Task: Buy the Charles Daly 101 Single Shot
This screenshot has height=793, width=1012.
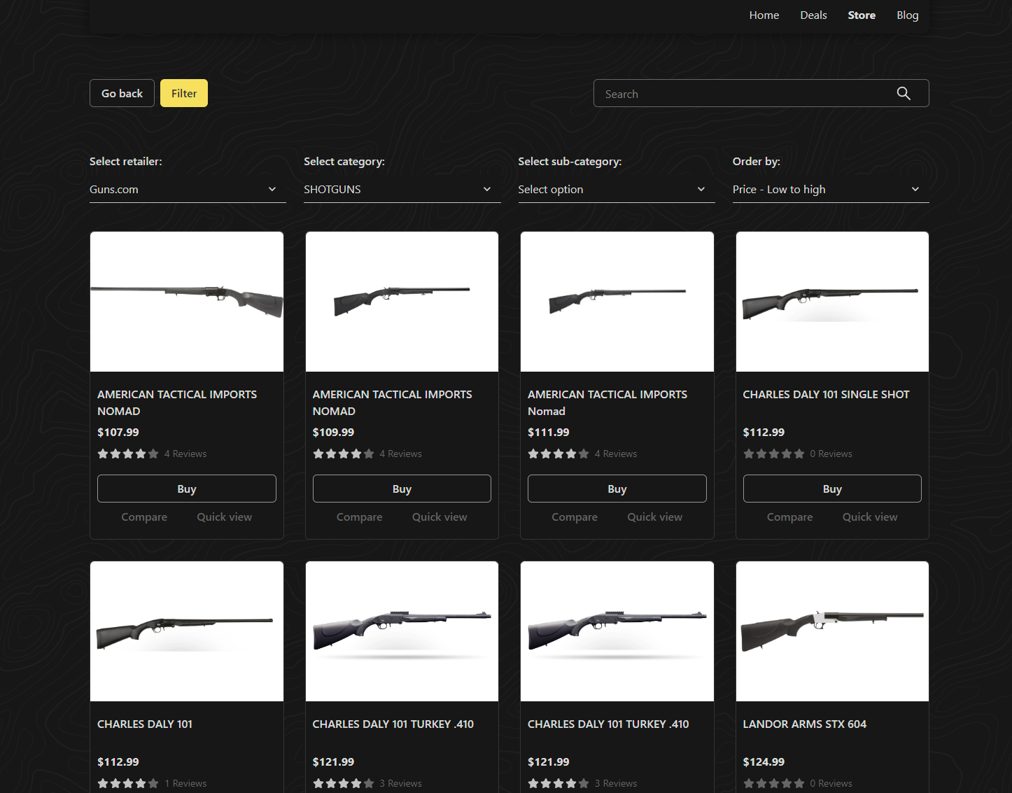Action: coord(832,489)
